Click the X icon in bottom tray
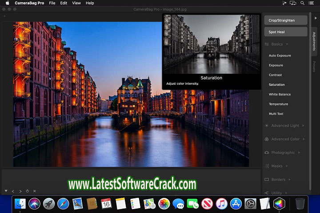320x213 pixels. click(x=34, y=191)
